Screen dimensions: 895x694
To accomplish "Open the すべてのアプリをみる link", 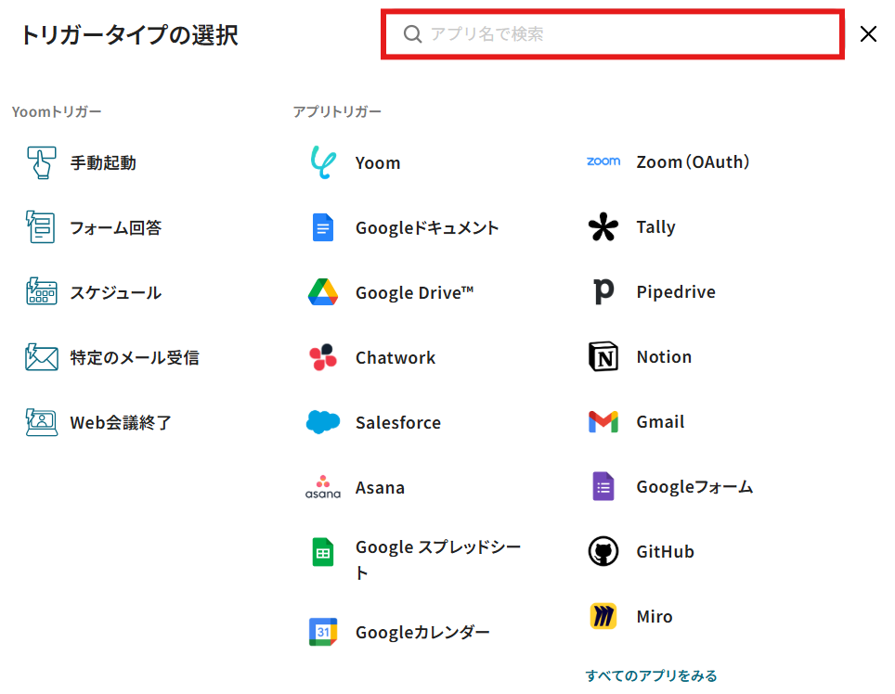I will (651, 675).
